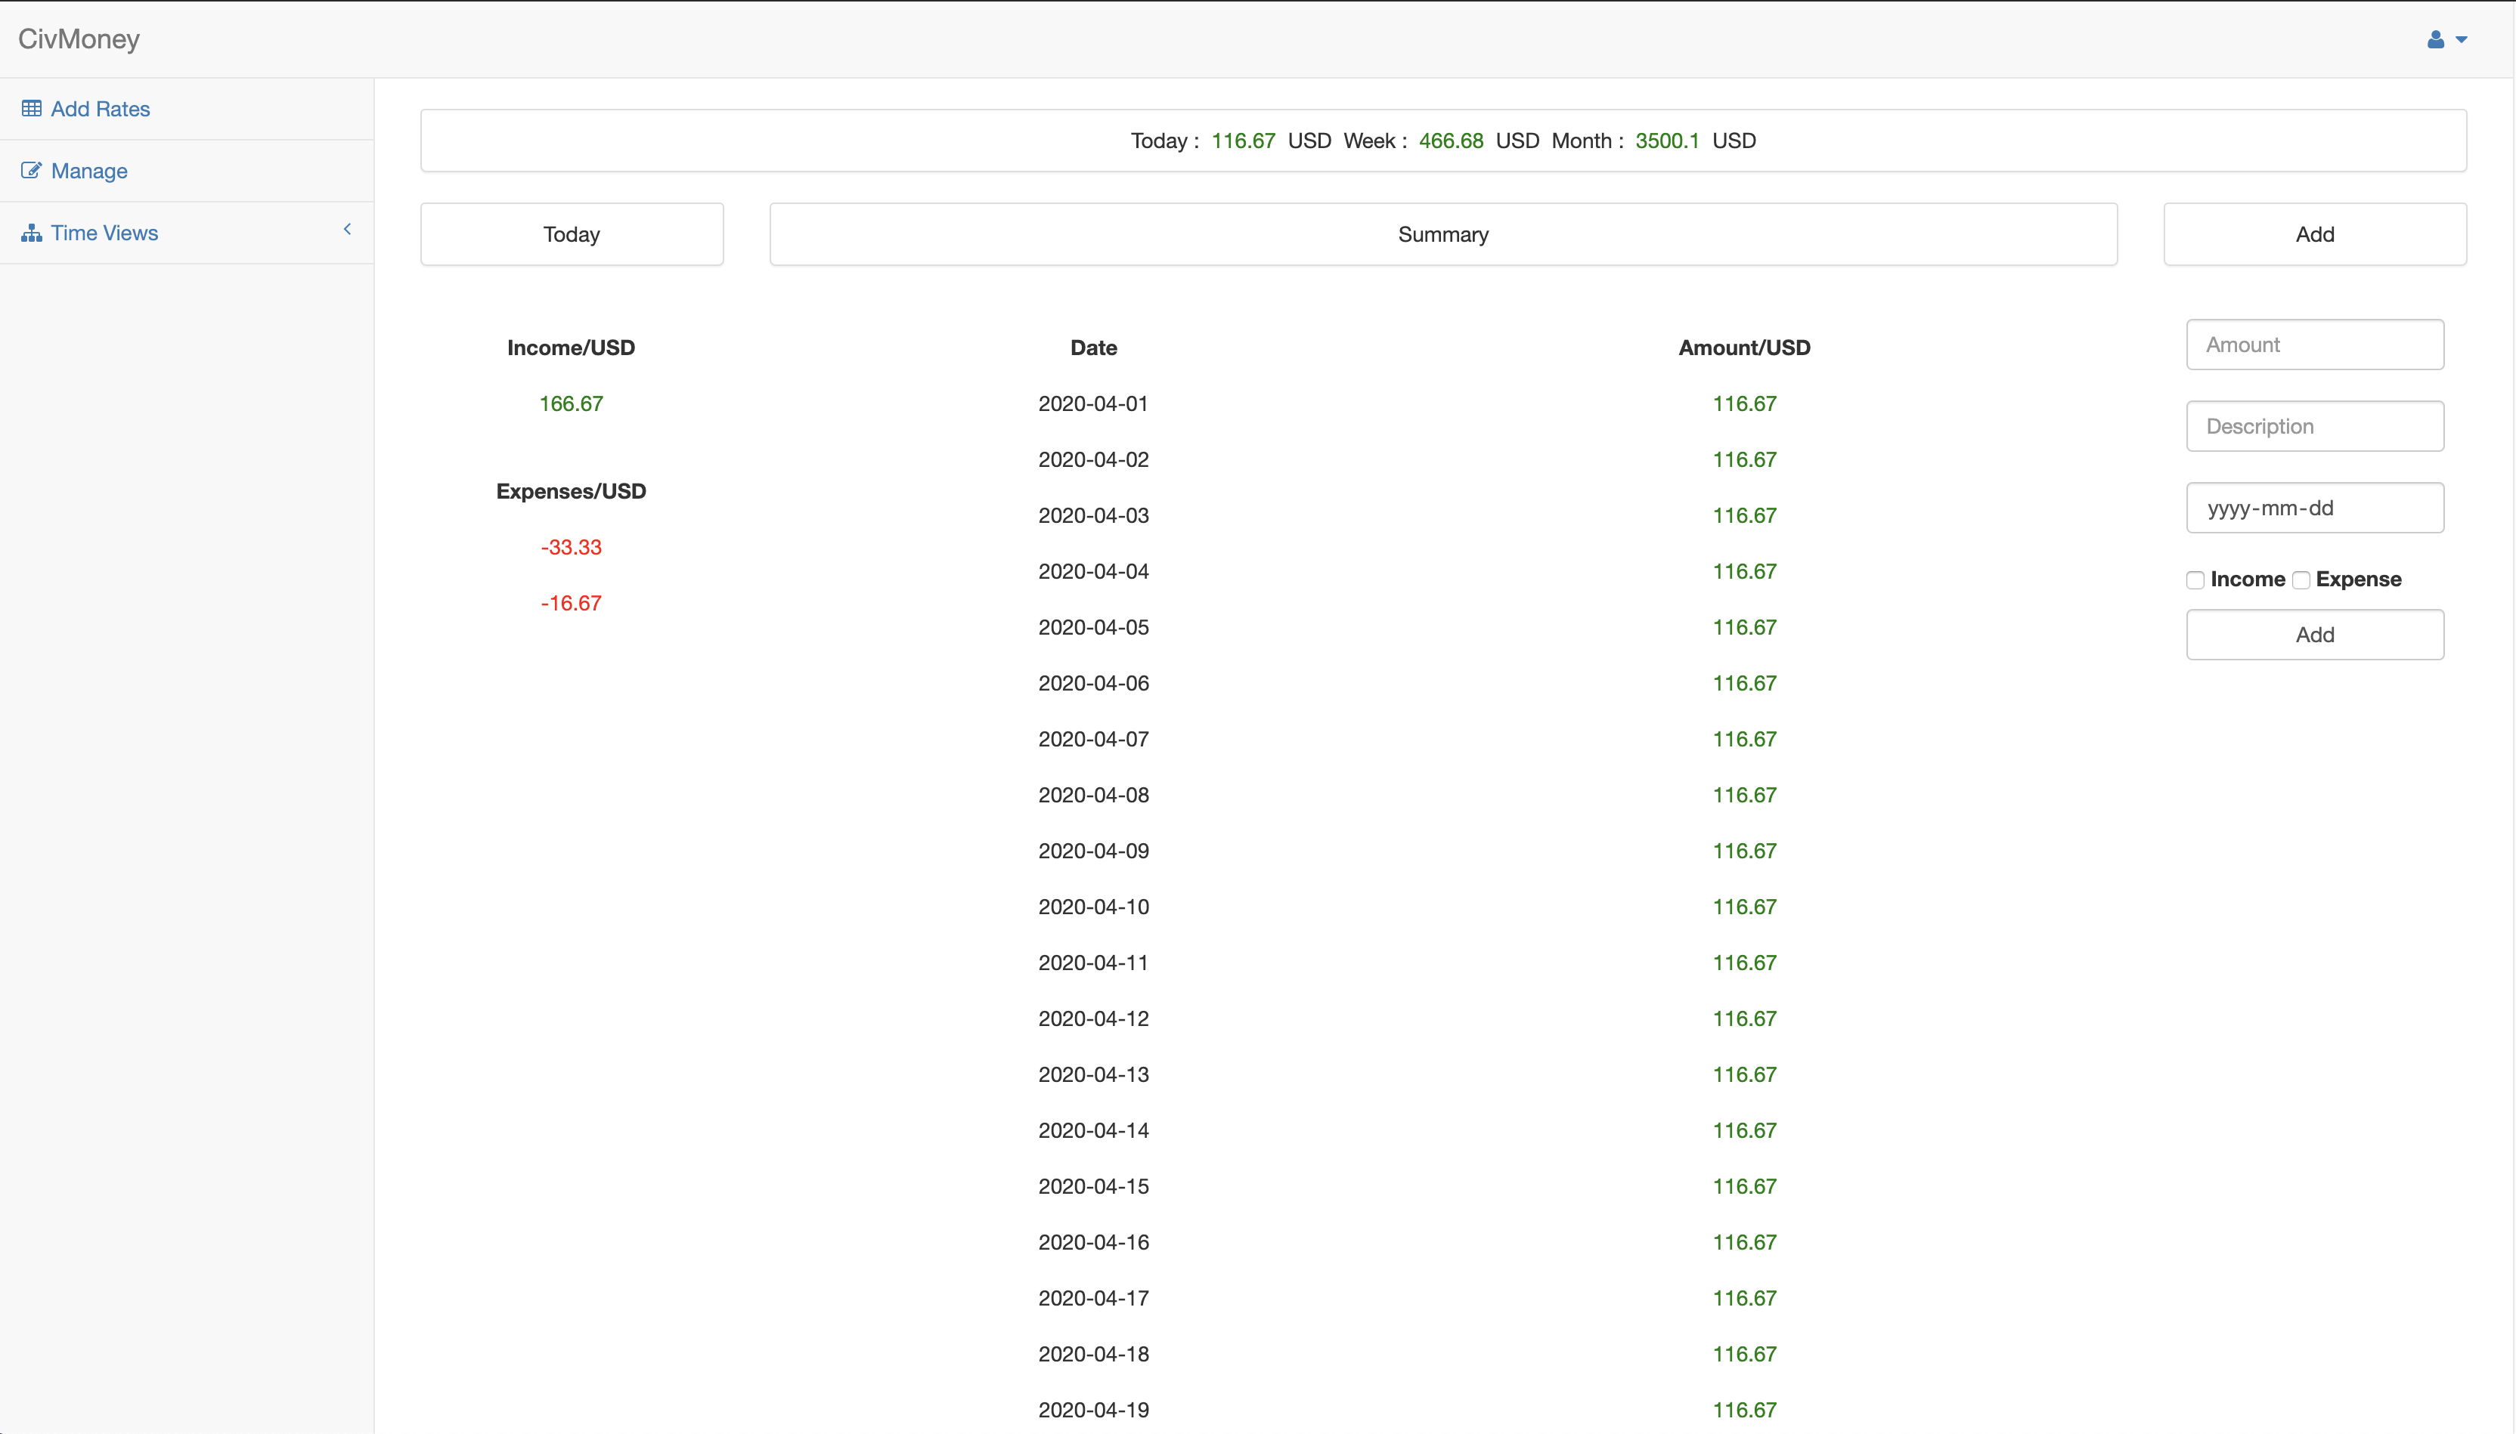Focus the Amount input field

tap(2314, 345)
